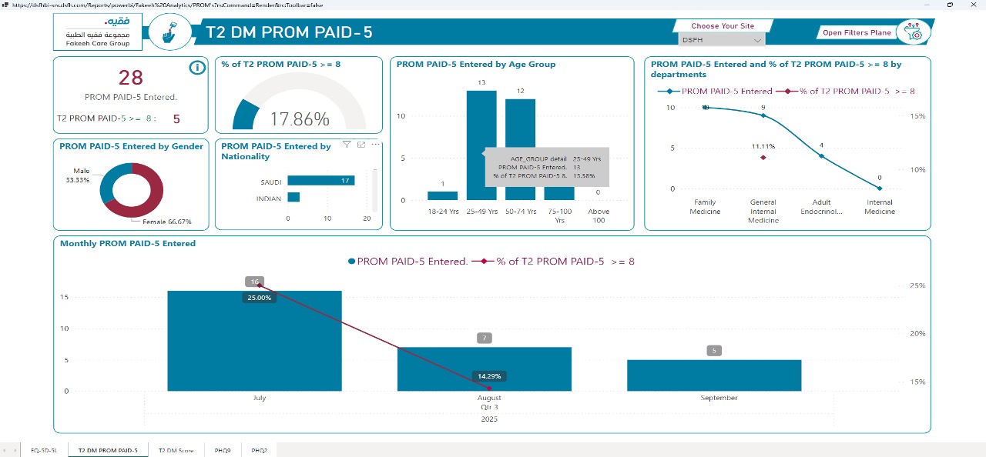Select the July monthly bar
The height and width of the screenshot is (457, 986).
click(x=254, y=341)
